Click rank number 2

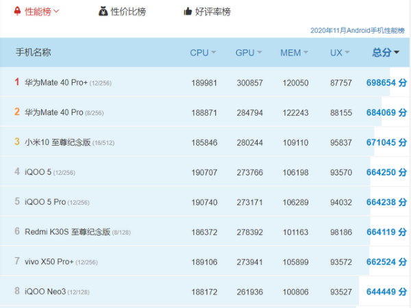pos(16,112)
